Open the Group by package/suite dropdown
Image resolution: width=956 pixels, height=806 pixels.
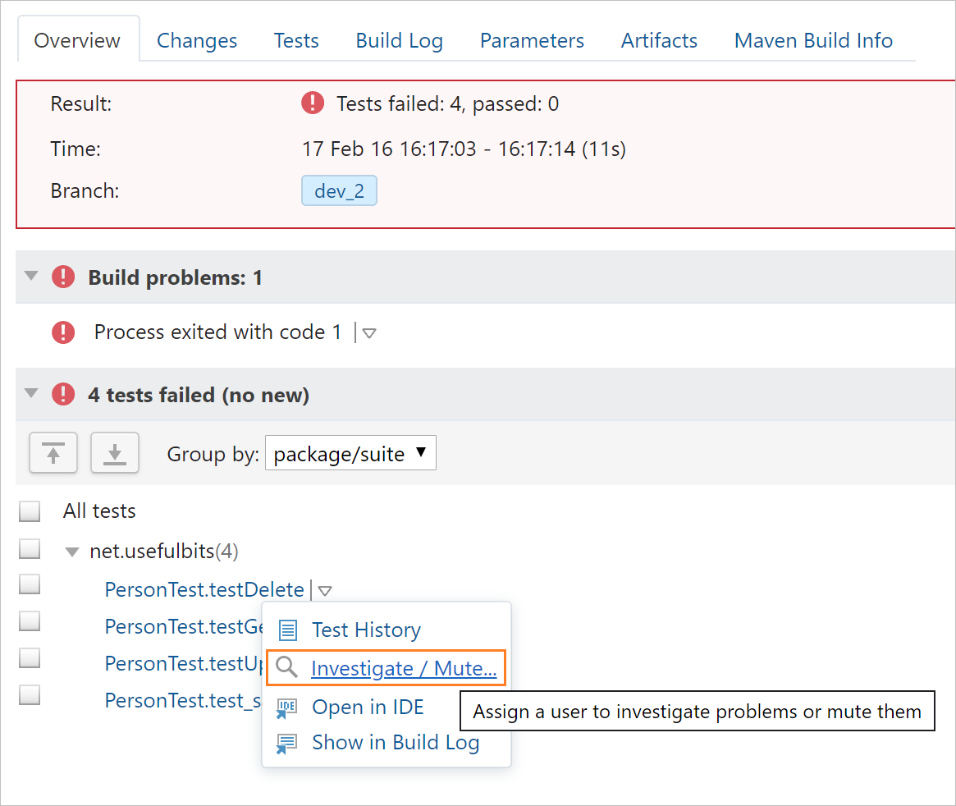tap(350, 452)
